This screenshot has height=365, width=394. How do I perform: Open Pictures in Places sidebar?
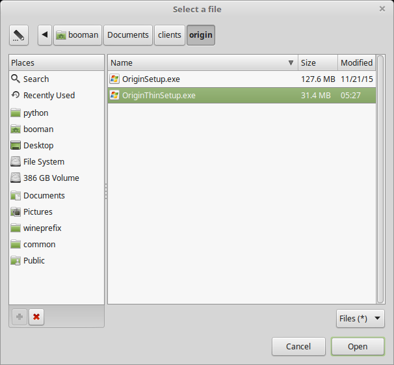point(57,212)
